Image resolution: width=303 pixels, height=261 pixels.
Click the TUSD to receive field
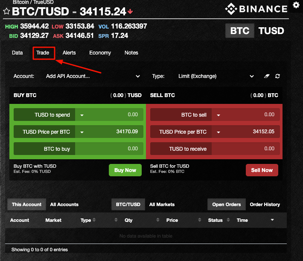click(246, 149)
